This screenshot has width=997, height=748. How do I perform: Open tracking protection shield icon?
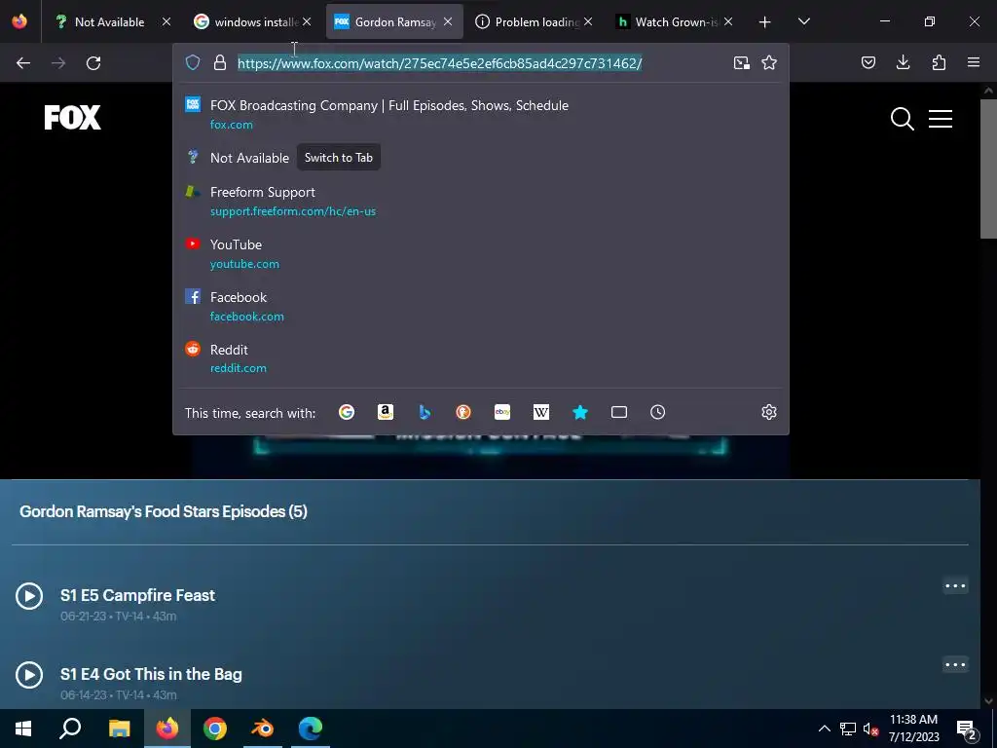coord(193,62)
